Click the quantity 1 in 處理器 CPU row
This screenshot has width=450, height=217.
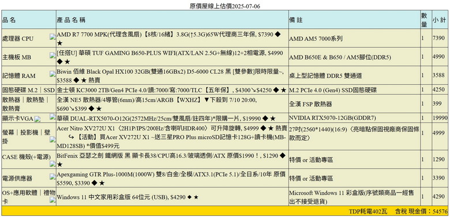(x=423, y=39)
